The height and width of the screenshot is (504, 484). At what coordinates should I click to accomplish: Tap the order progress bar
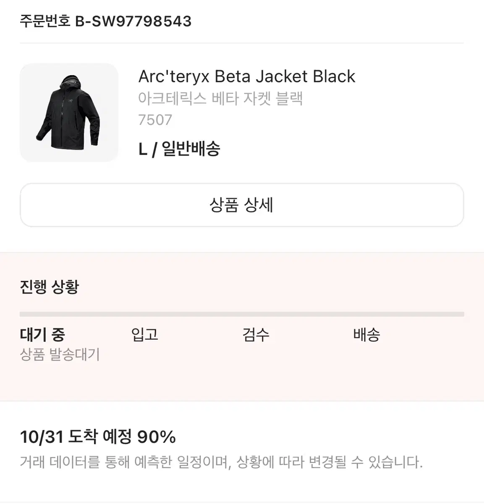[242, 314]
